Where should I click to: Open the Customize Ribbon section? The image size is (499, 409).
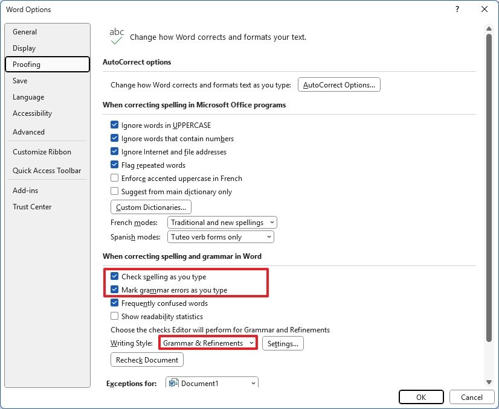(42, 151)
